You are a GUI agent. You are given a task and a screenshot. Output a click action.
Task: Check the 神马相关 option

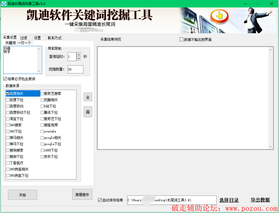tap(8, 138)
